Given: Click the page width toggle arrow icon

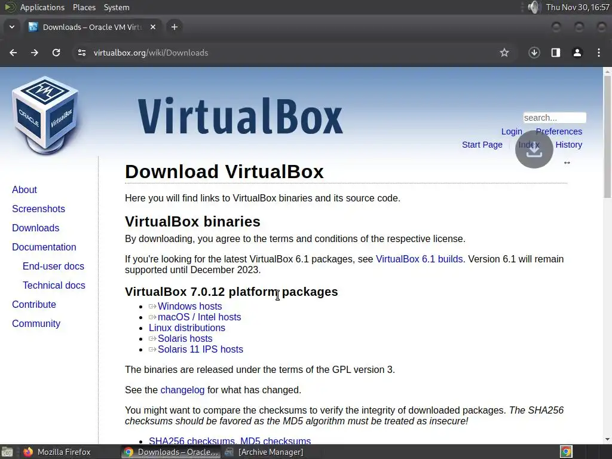Looking at the screenshot, I should (567, 163).
